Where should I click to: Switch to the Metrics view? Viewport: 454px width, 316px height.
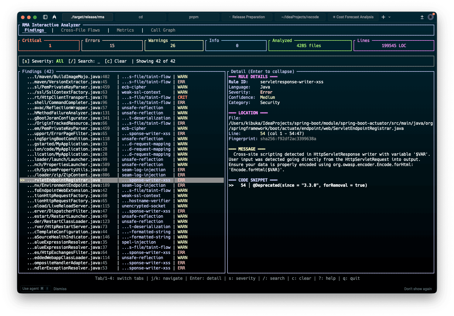click(125, 30)
